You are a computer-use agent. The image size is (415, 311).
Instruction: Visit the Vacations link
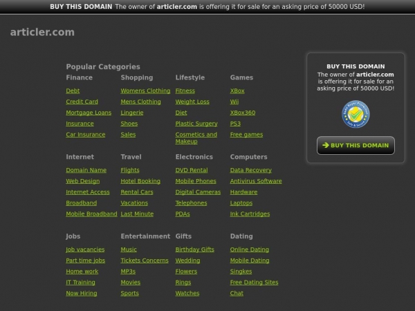tap(134, 202)
